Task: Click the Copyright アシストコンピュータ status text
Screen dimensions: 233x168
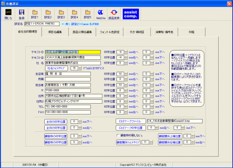Action: [x=143, y=165]
